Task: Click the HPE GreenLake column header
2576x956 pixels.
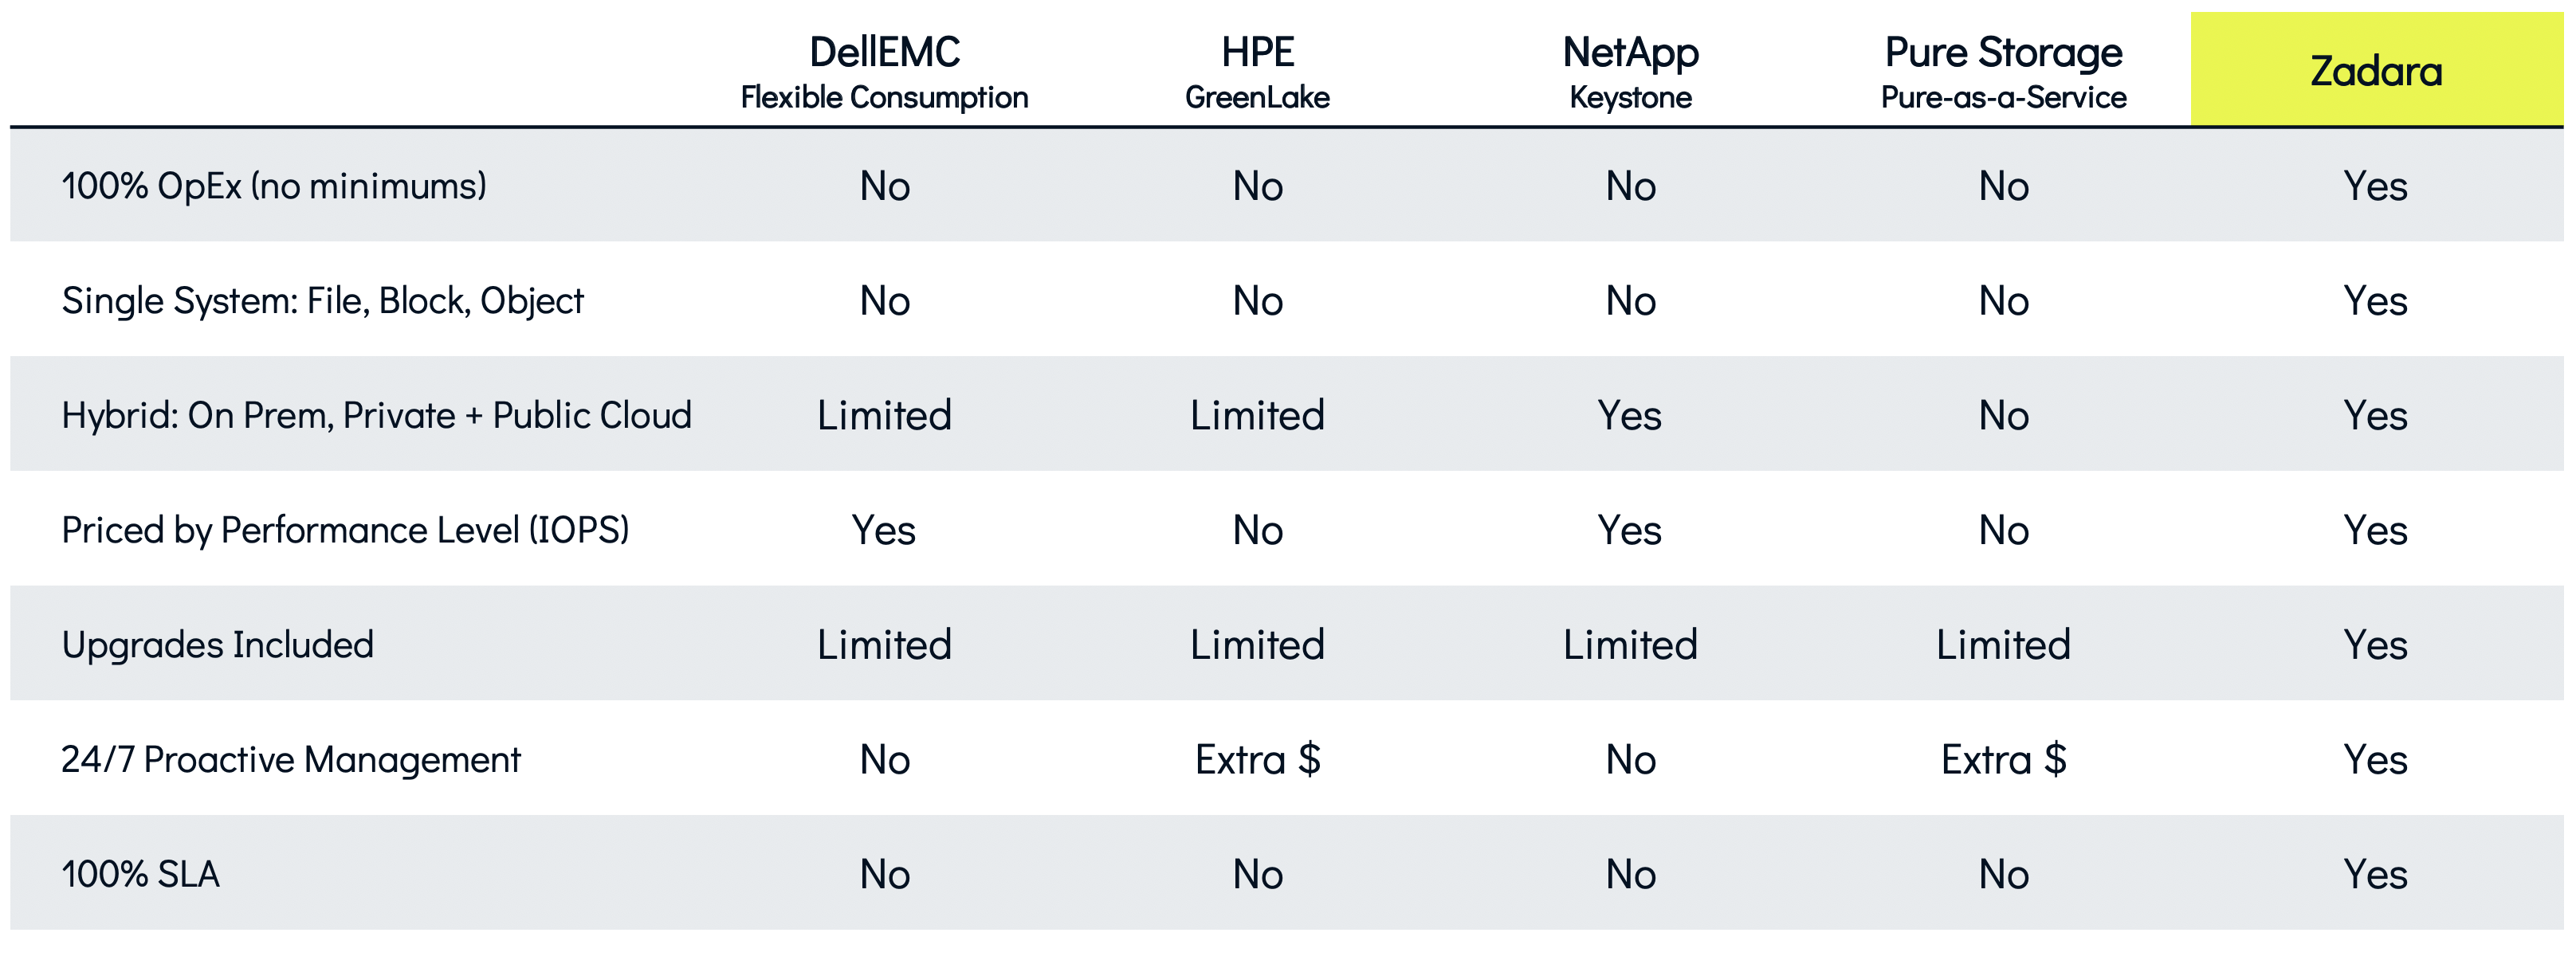Action: click(1257, 71)
